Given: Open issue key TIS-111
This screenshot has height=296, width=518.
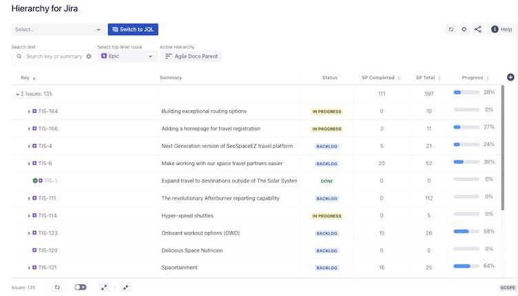Looking at the screenshot, I should [47, 198].
